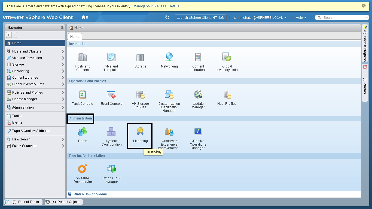Screen dimensions: 372x209
Task: Expand the Administration item in Navigator
Action: pyautogui.click(x=63, y=107)
